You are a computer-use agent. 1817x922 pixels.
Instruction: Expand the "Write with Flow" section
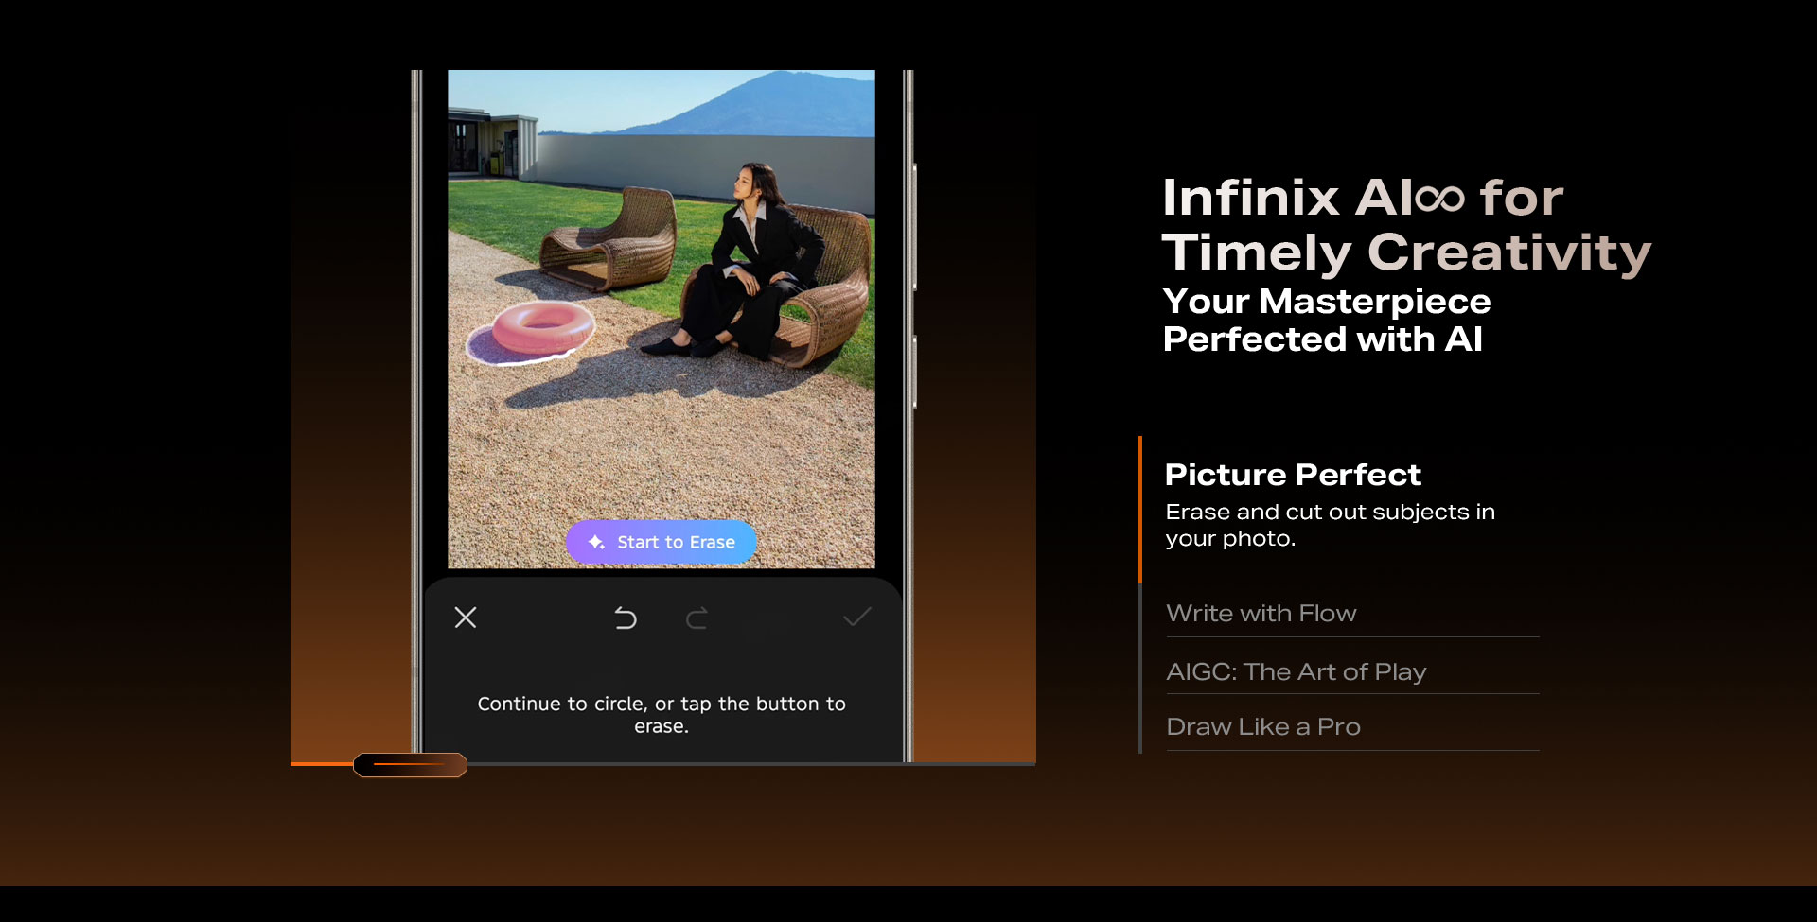[x=1261, y=614]
